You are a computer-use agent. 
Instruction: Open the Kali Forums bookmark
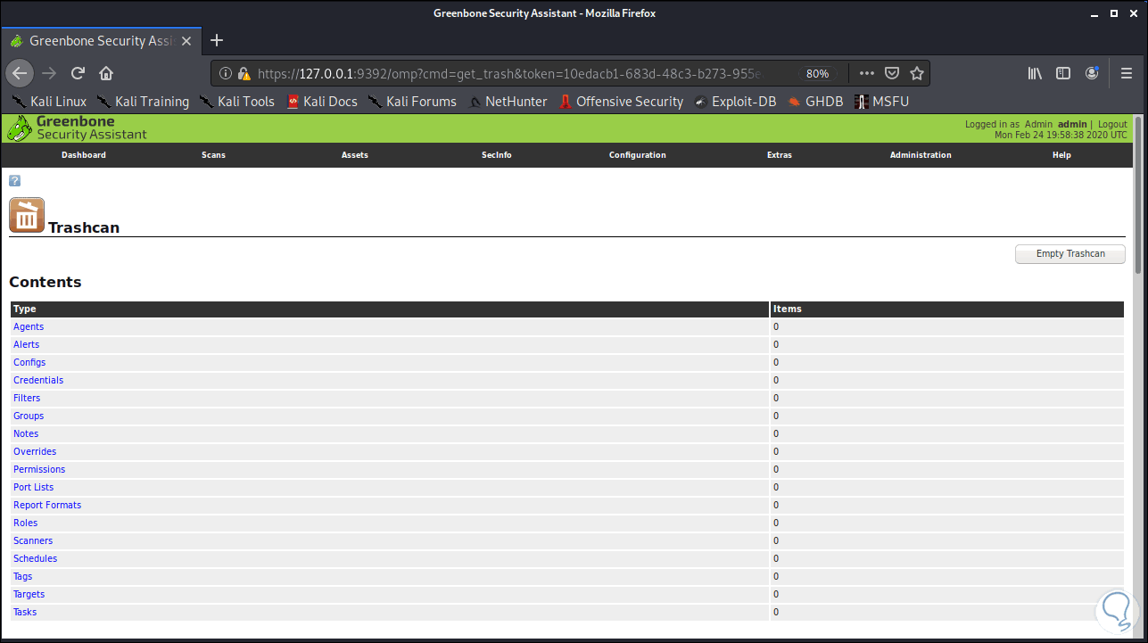click(412, 102)
